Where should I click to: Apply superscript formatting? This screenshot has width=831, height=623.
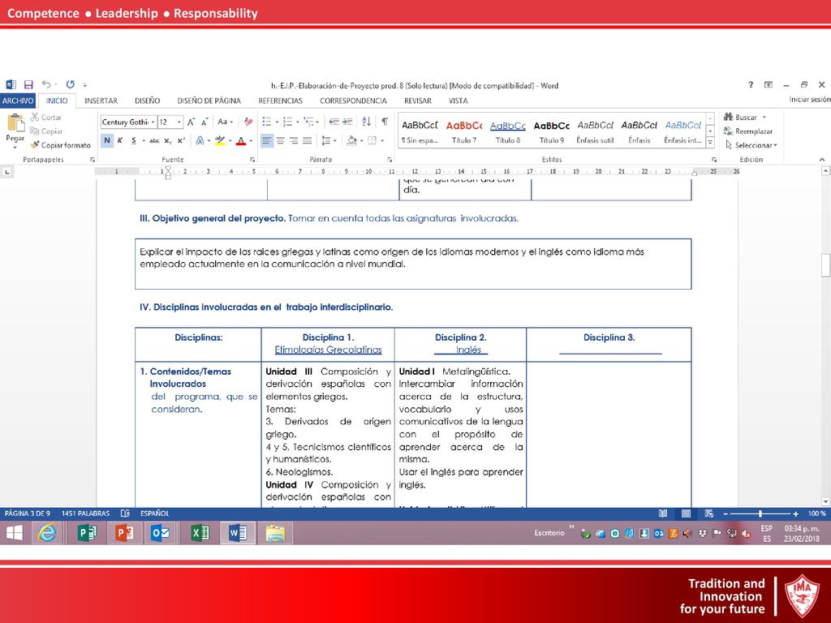point(181,140)
